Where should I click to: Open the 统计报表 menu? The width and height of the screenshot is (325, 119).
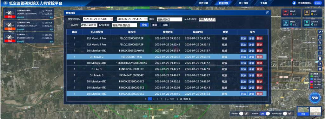(243, 3)
